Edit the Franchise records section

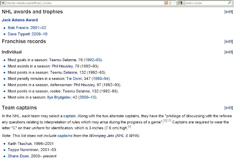(229, 41)
